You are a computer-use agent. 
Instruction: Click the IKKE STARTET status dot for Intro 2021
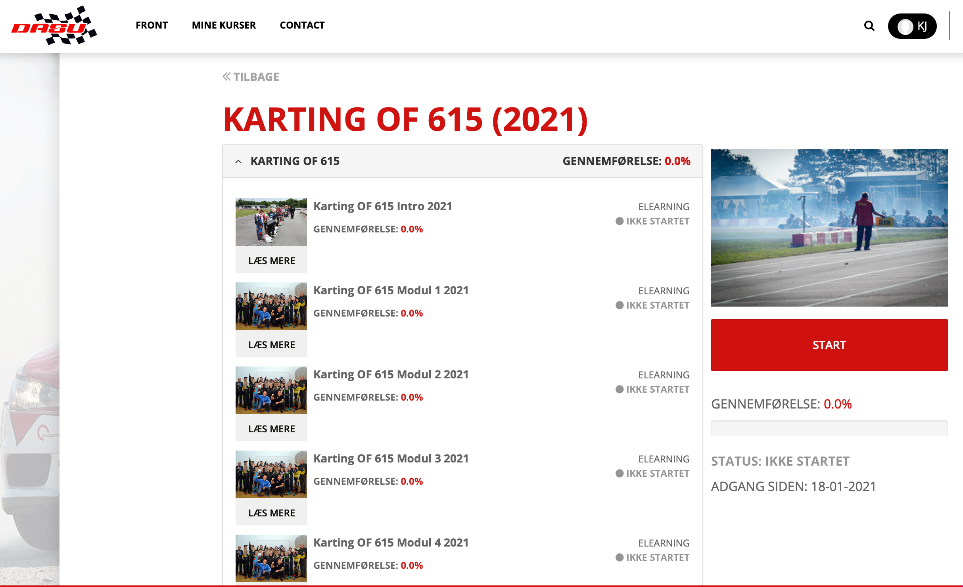click(x=620, y=221)
